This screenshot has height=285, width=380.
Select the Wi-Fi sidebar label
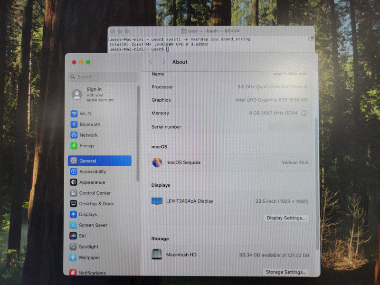(x=85, y=114)
